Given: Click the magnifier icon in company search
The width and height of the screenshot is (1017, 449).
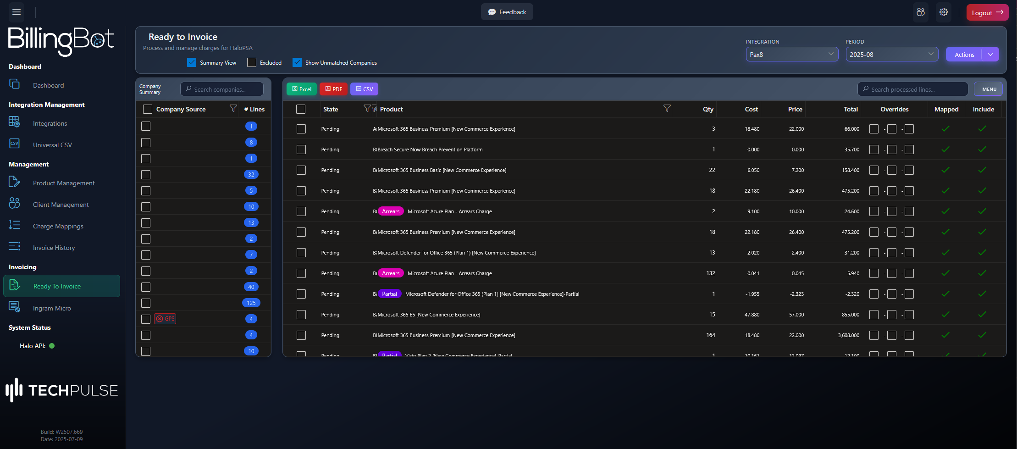Looking at the screenshot, I should pos(188,89).
